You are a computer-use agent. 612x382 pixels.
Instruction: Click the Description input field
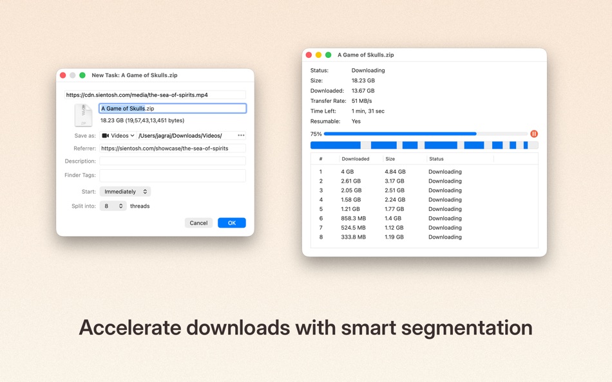pyautogui.click(x=173, y=161)
